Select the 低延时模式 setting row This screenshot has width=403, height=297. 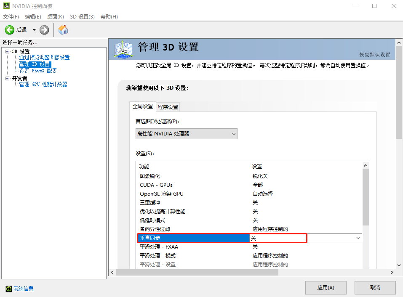tap(249, 220)
